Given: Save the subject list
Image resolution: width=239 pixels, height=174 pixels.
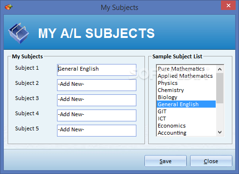Looking at the screenshot, I should point(165,161).
